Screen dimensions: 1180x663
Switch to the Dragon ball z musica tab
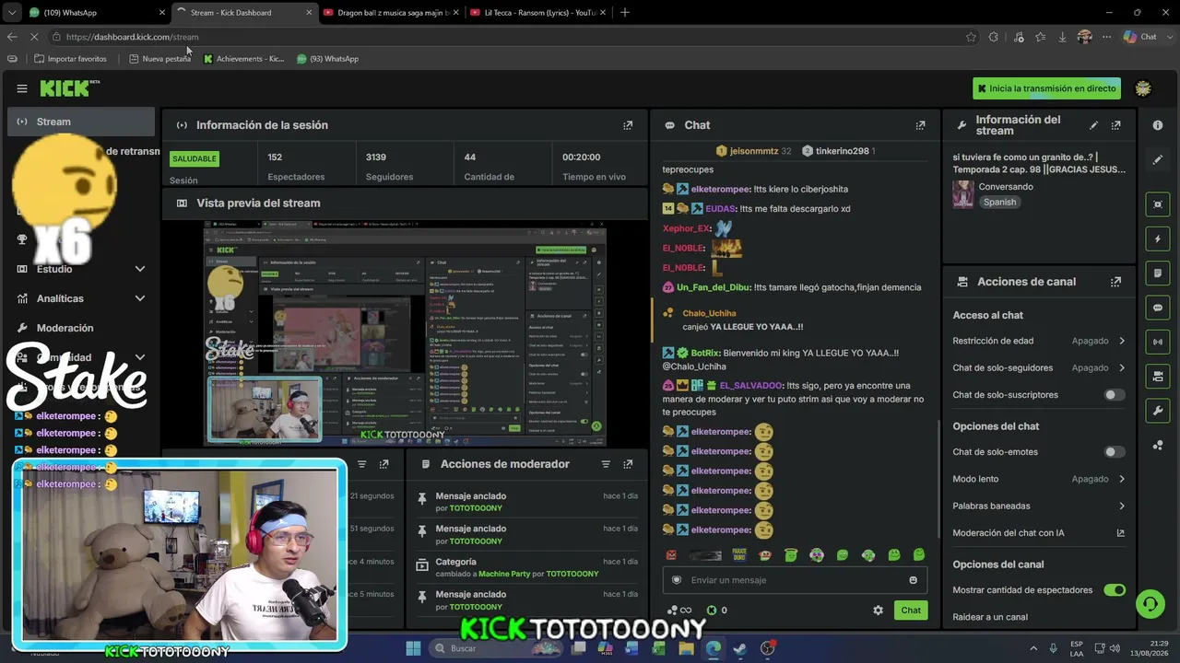(x=392, y=13)
